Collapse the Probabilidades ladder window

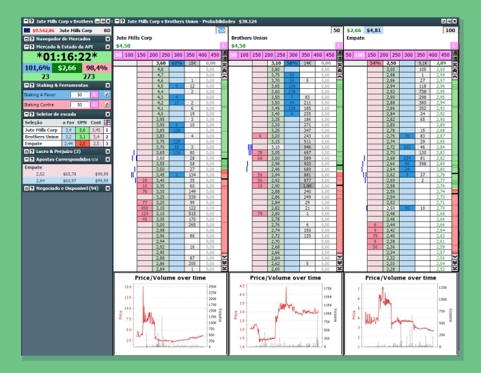click(x=118, y=21)
